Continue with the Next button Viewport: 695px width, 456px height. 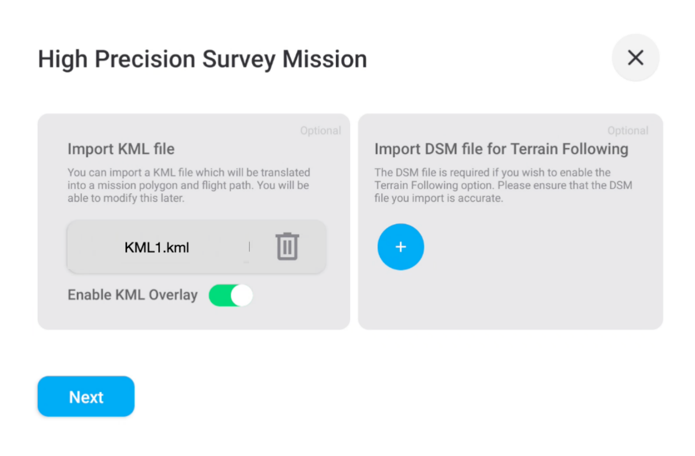click(86, 396)
